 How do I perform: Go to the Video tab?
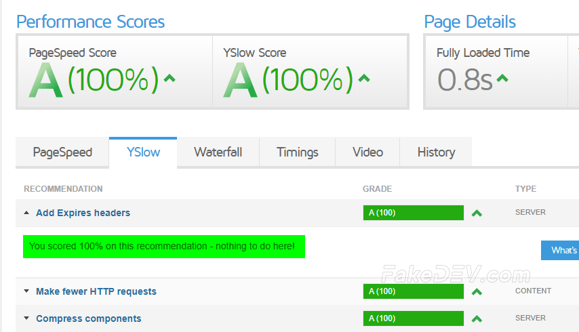tap(367, 152)
